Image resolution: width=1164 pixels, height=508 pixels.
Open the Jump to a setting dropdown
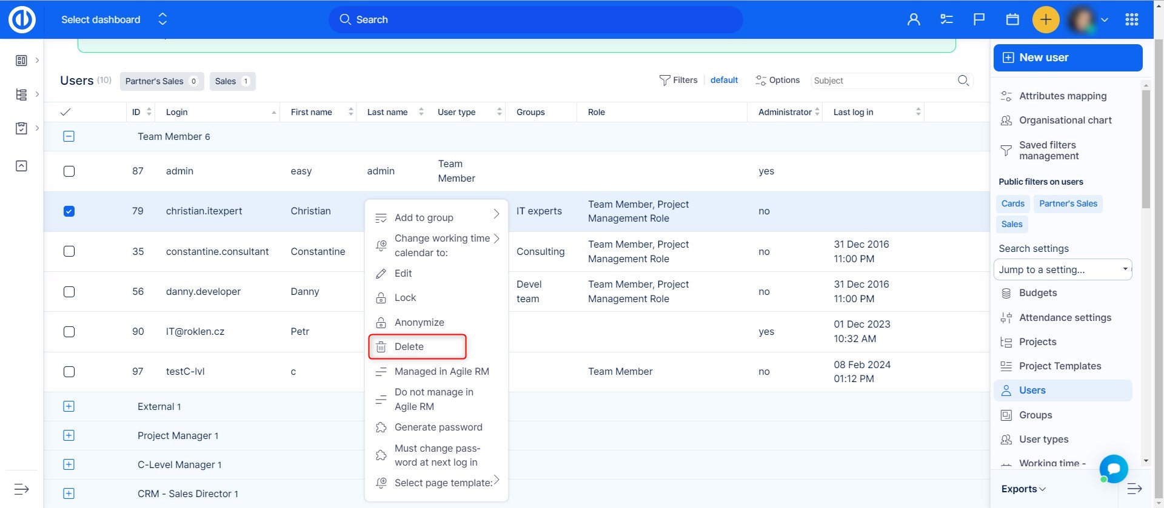point(1063,269)
